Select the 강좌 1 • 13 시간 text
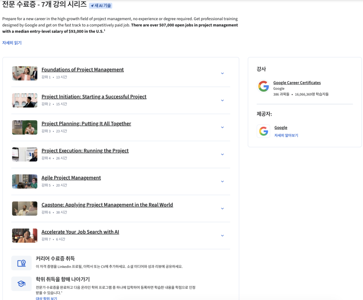Viewport: 363px width, 300px height. 54,77
